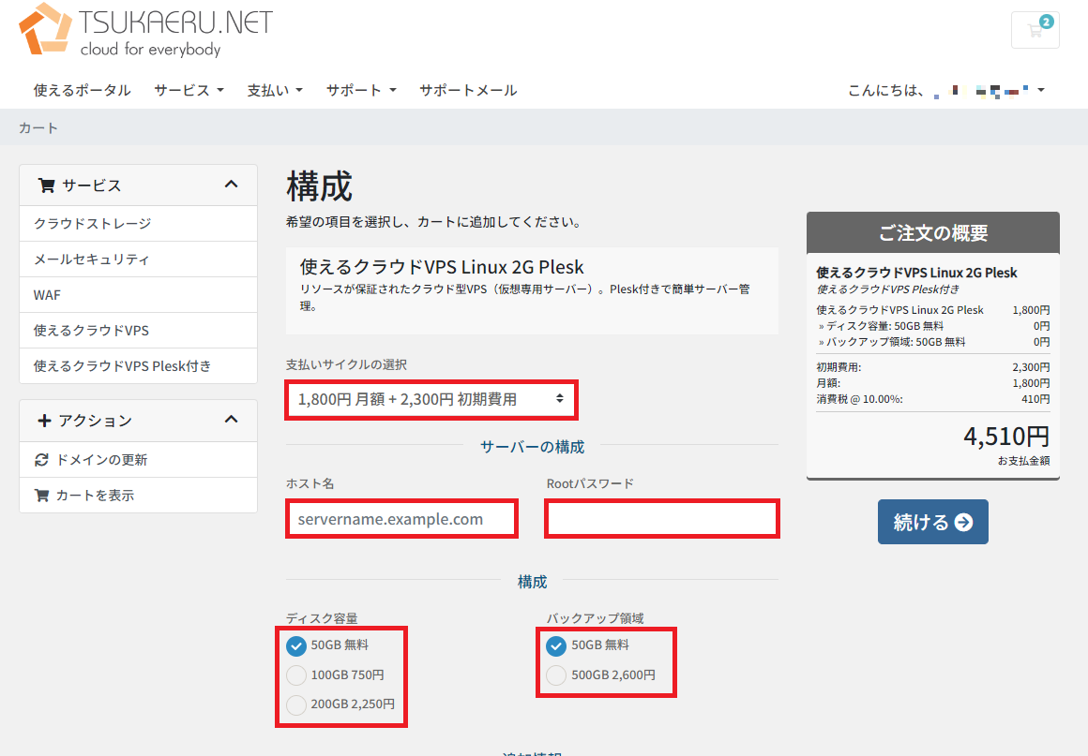The width and height of the screenshot is (1088, 756).
Task: Click 消費税 @ 10.00% line
Action: point(932,399)
